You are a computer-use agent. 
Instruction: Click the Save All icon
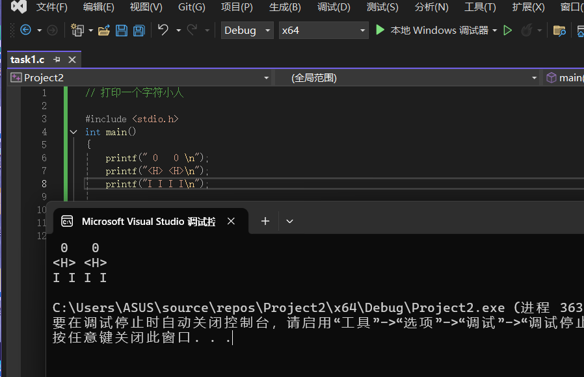[139, 31]
